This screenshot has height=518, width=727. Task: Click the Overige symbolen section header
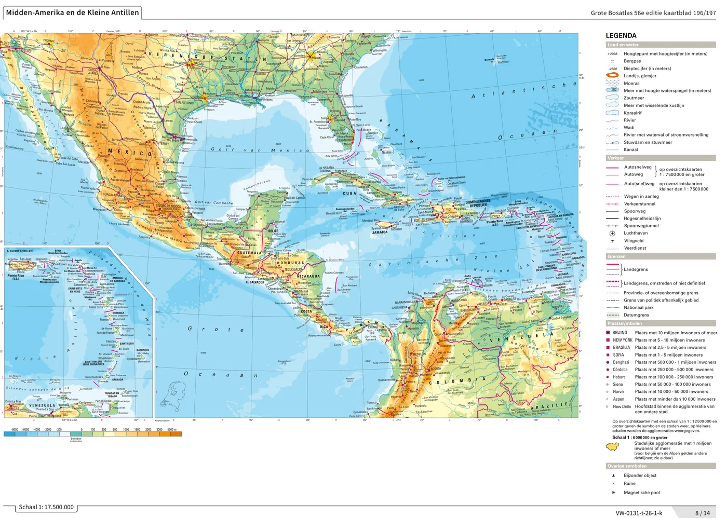point(661,466)
